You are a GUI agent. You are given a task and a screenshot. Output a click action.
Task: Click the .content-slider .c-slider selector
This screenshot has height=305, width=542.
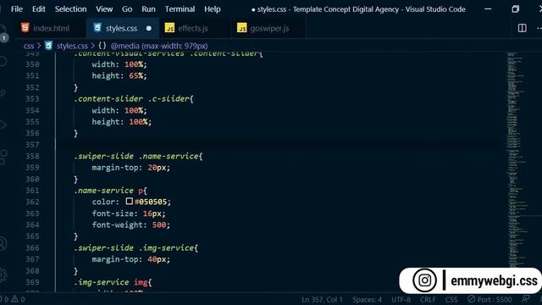click(132, 99)
